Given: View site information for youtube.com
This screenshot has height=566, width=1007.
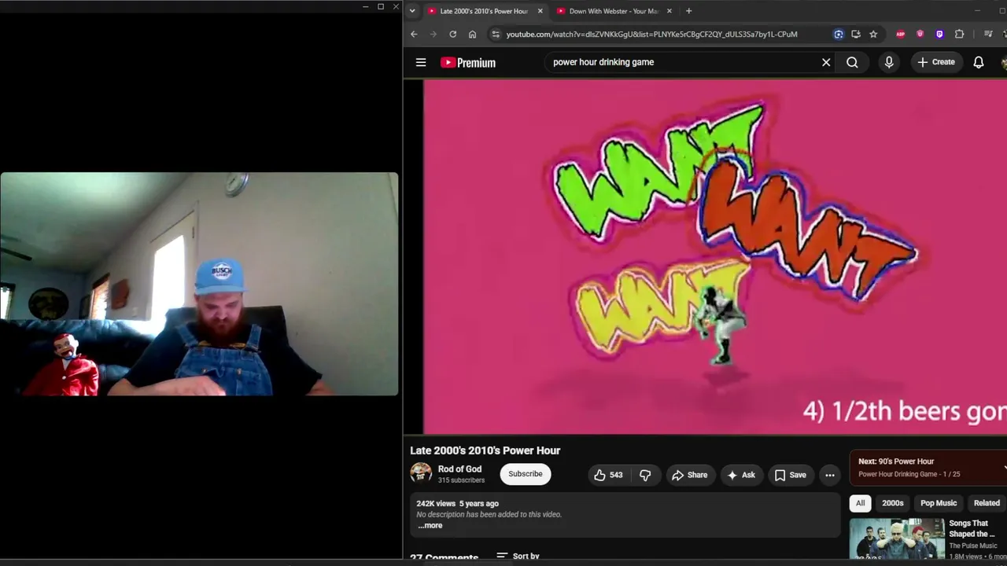Looking at the screenshot, I should point(495,34).
